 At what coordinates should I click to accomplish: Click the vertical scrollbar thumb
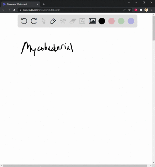click(154, 28)
